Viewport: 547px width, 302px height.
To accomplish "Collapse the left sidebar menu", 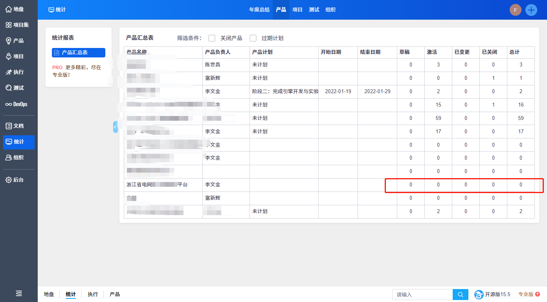I will click(19, 293).
